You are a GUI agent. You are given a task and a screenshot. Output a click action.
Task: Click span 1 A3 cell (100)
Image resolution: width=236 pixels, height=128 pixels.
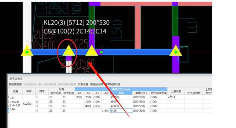(x=97, y=97)
